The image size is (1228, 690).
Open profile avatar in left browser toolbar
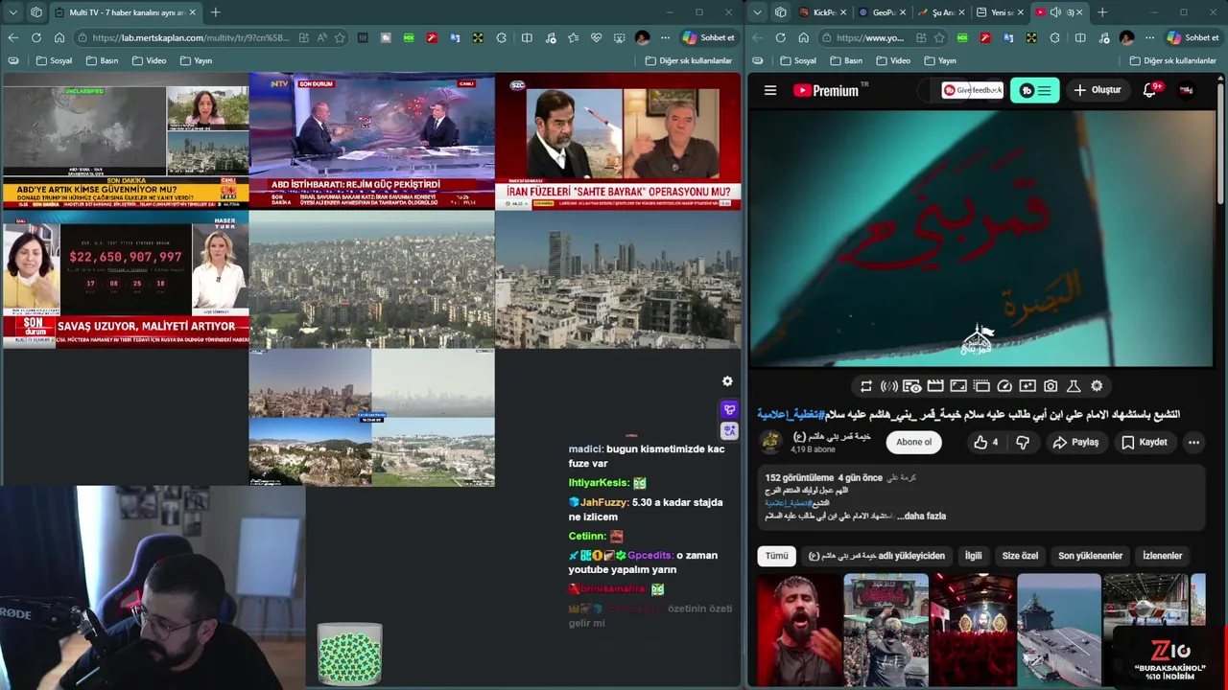click(x=642, y=37)
